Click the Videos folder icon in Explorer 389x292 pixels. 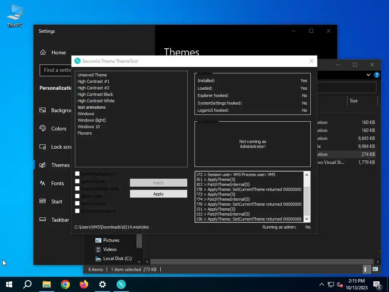coord(98,249)
